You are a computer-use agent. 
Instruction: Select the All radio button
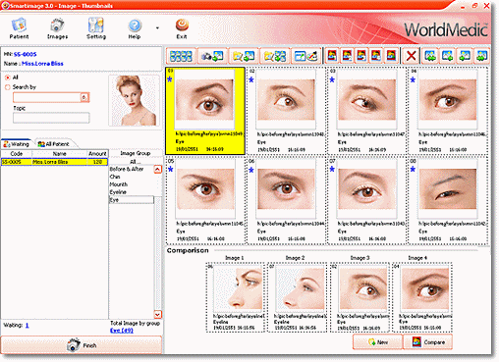coord(8,78)
